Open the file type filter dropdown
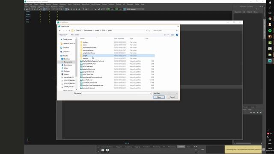The image size is (274, 154). tap(166, 93)
